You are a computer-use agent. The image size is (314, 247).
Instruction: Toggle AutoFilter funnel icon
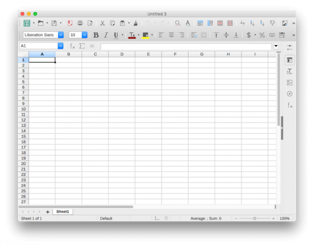click(x=272, y=23)
